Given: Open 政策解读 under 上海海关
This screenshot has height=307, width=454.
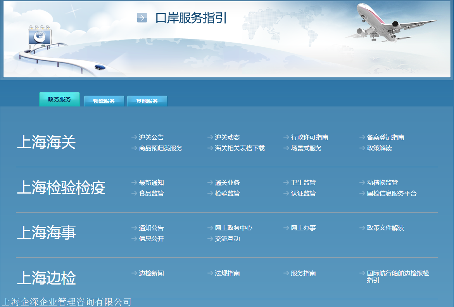Looking at the screenshot, I should coord(379,148).
